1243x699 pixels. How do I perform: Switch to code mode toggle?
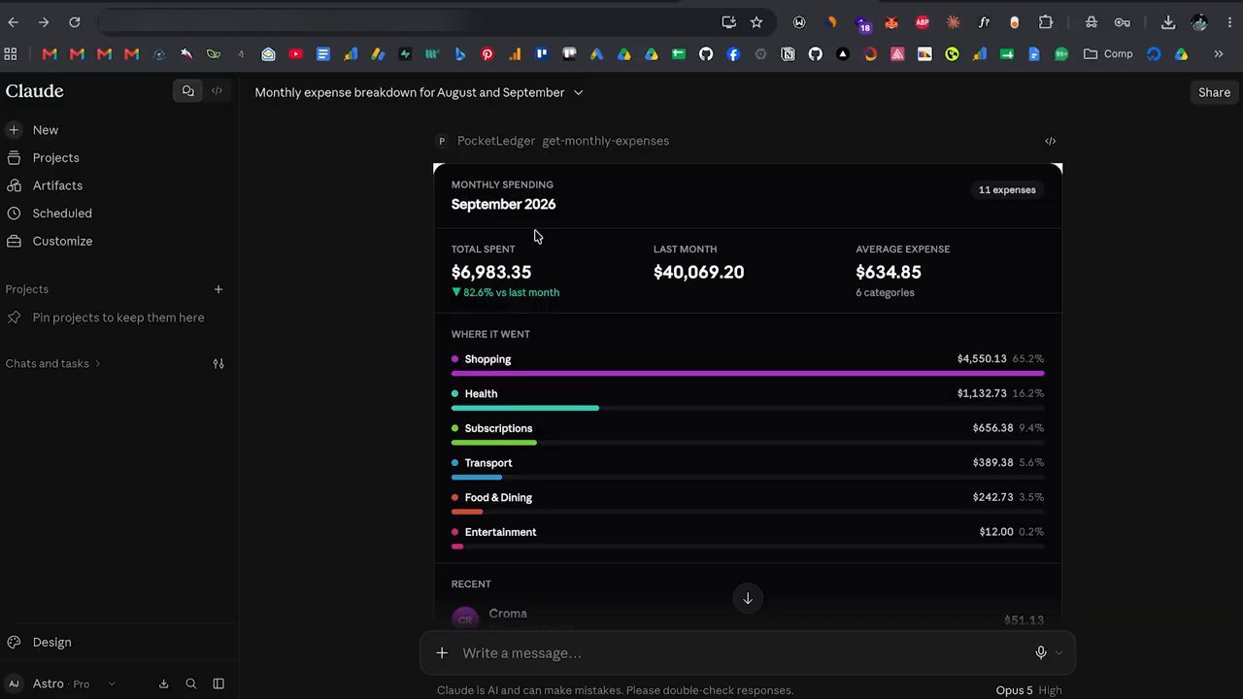pyautogui.click(x=217, y=91)
